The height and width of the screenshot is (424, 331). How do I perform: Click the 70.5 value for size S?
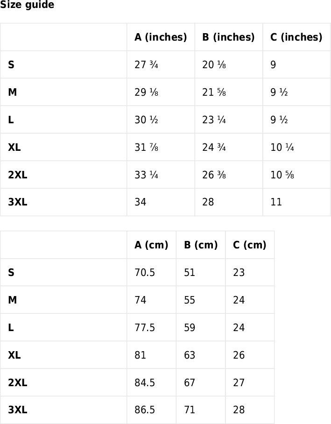(145, 272)
